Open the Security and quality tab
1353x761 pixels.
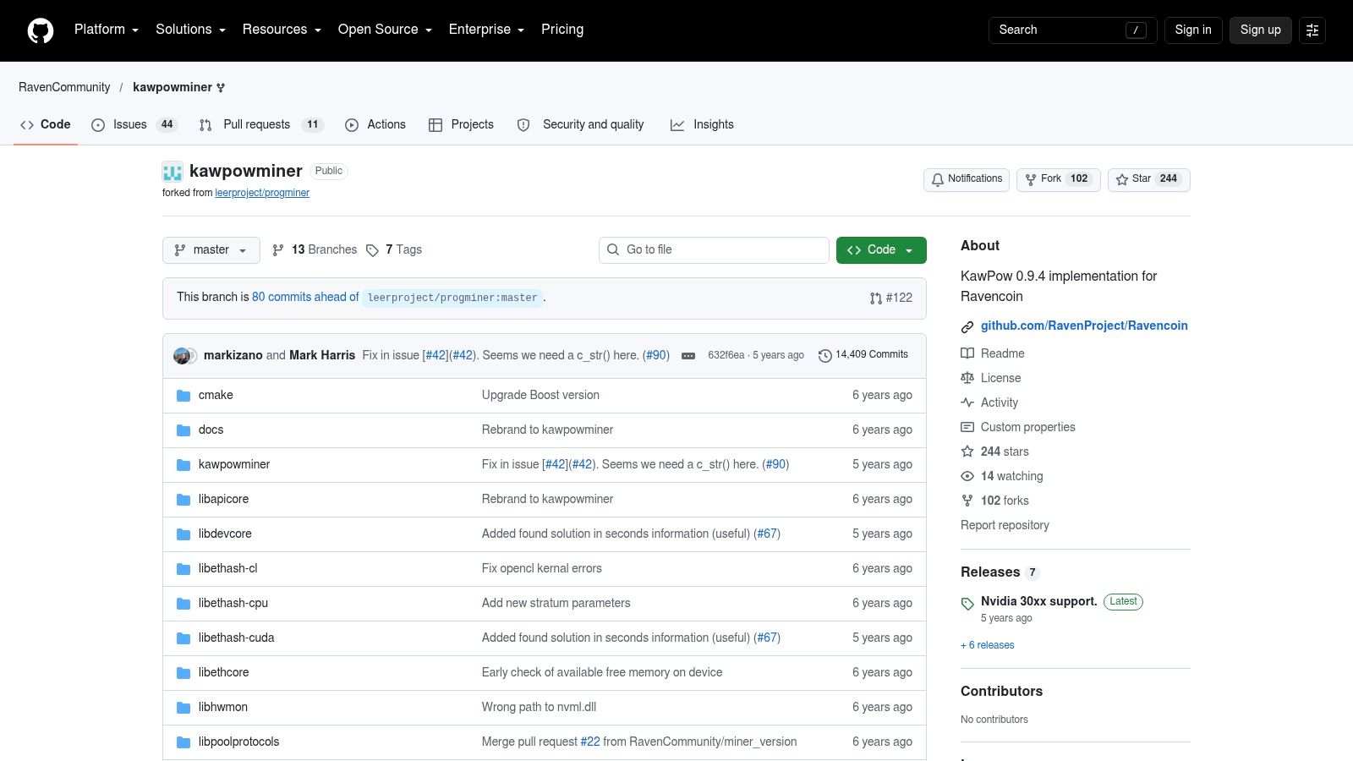tap(582, 125)
